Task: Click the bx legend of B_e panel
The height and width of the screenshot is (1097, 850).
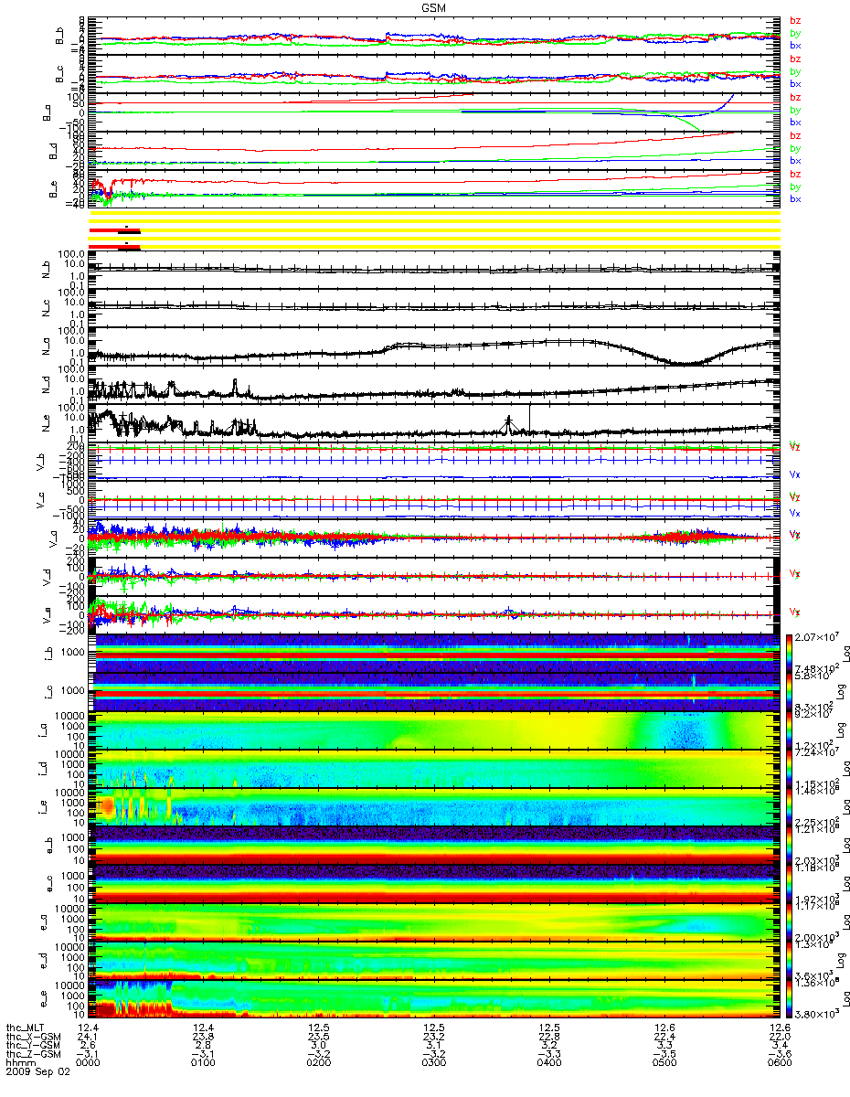Action: 795,198
